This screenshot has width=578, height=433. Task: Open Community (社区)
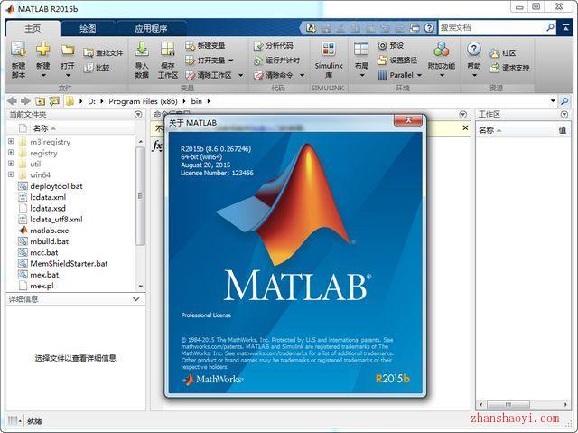coord(502,53)
